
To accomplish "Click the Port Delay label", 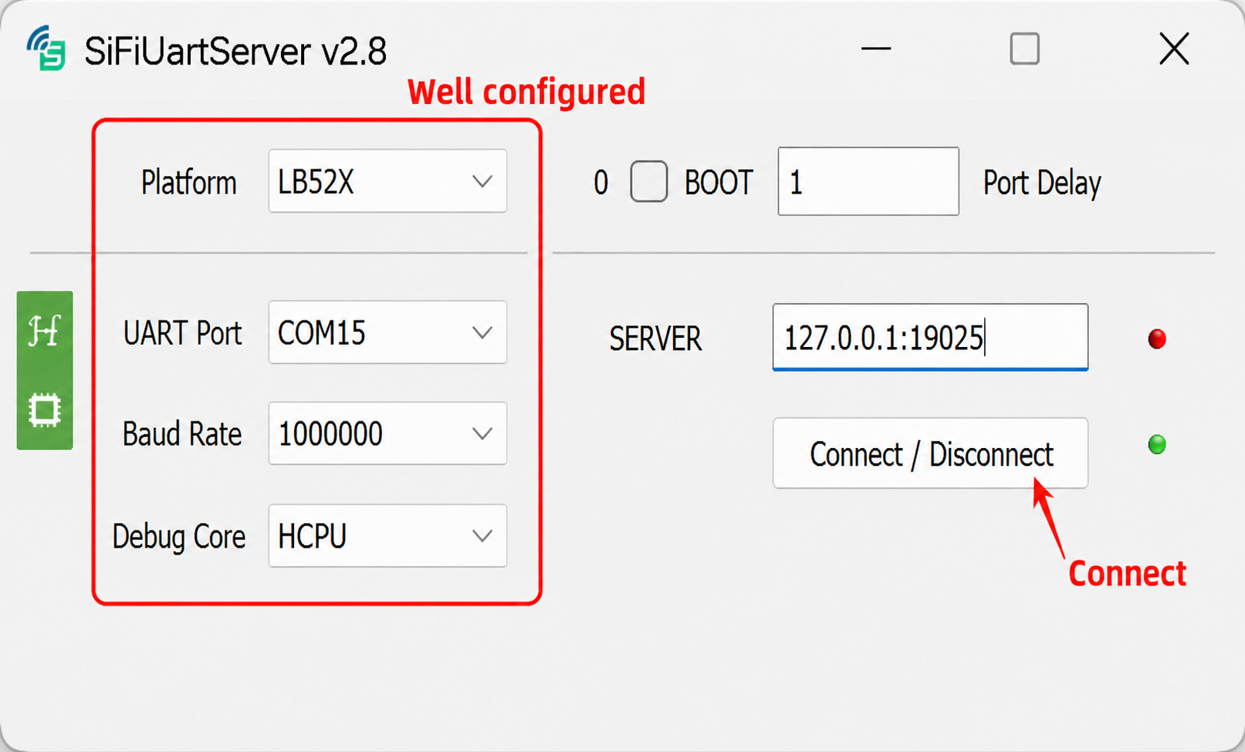I will (1042, 183).
